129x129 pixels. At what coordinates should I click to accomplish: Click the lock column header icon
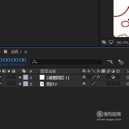click(14, 71)
